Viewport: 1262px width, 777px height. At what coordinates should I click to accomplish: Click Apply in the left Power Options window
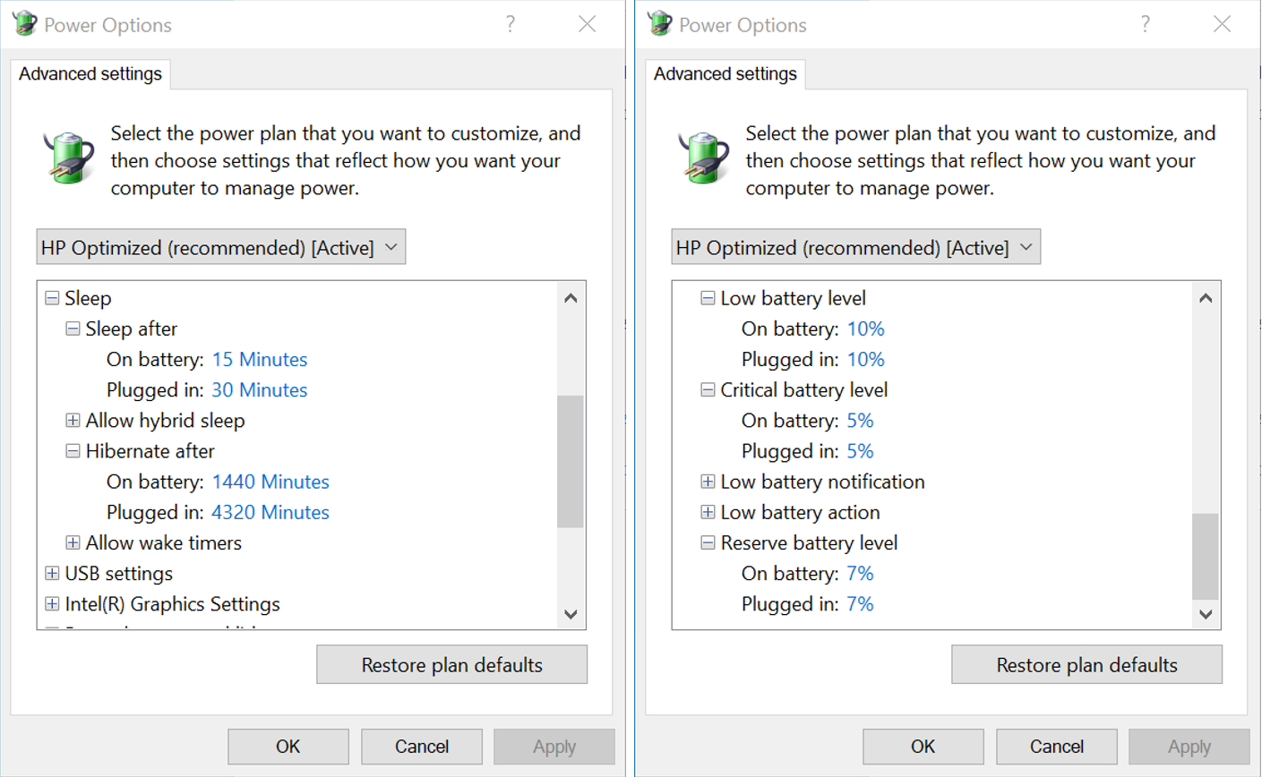point(554,747)
